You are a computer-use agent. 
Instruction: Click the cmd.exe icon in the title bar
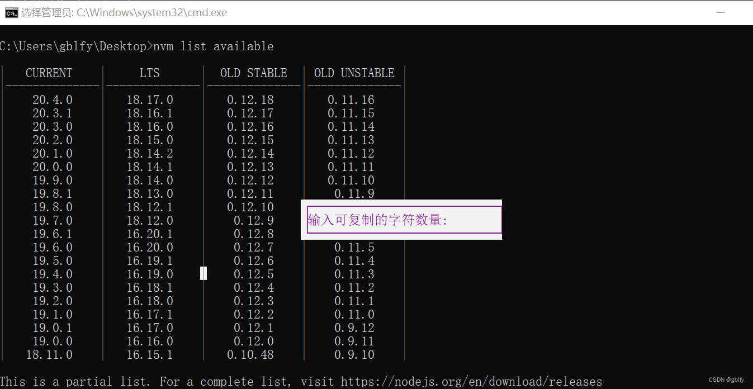pyautogui.click(x=12, y=13)
